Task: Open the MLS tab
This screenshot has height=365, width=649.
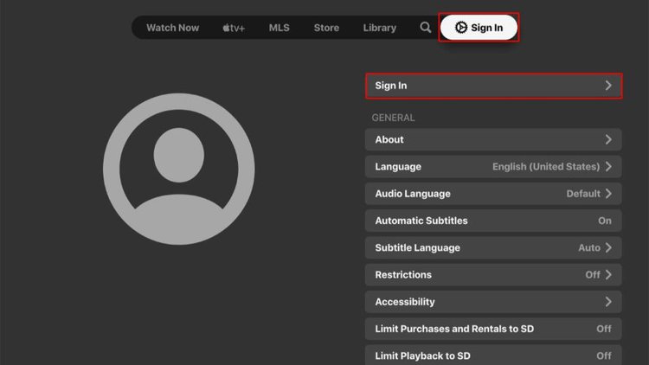Action: point(279,28)
